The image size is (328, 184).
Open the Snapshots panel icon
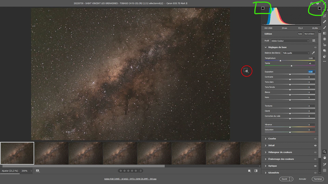[324, 51]
